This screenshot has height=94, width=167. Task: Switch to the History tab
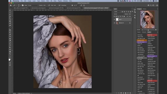pyautogui.click(x=145, y=9)
